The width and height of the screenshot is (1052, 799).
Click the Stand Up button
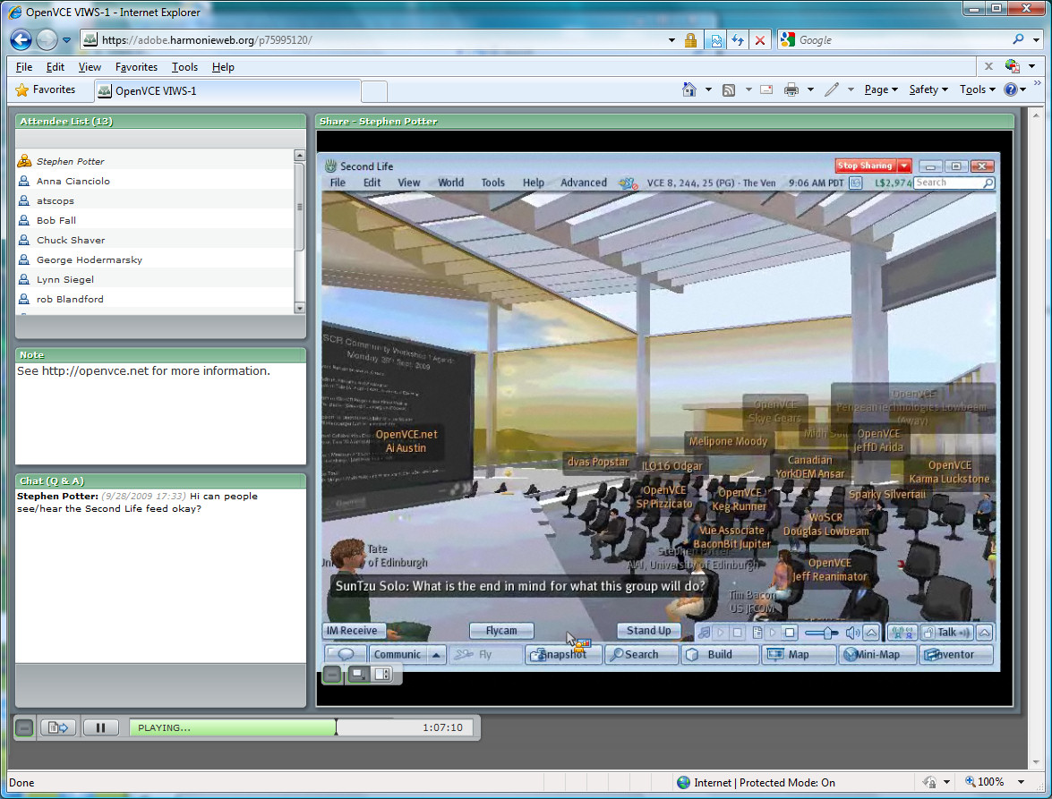(x=648, y=631)
